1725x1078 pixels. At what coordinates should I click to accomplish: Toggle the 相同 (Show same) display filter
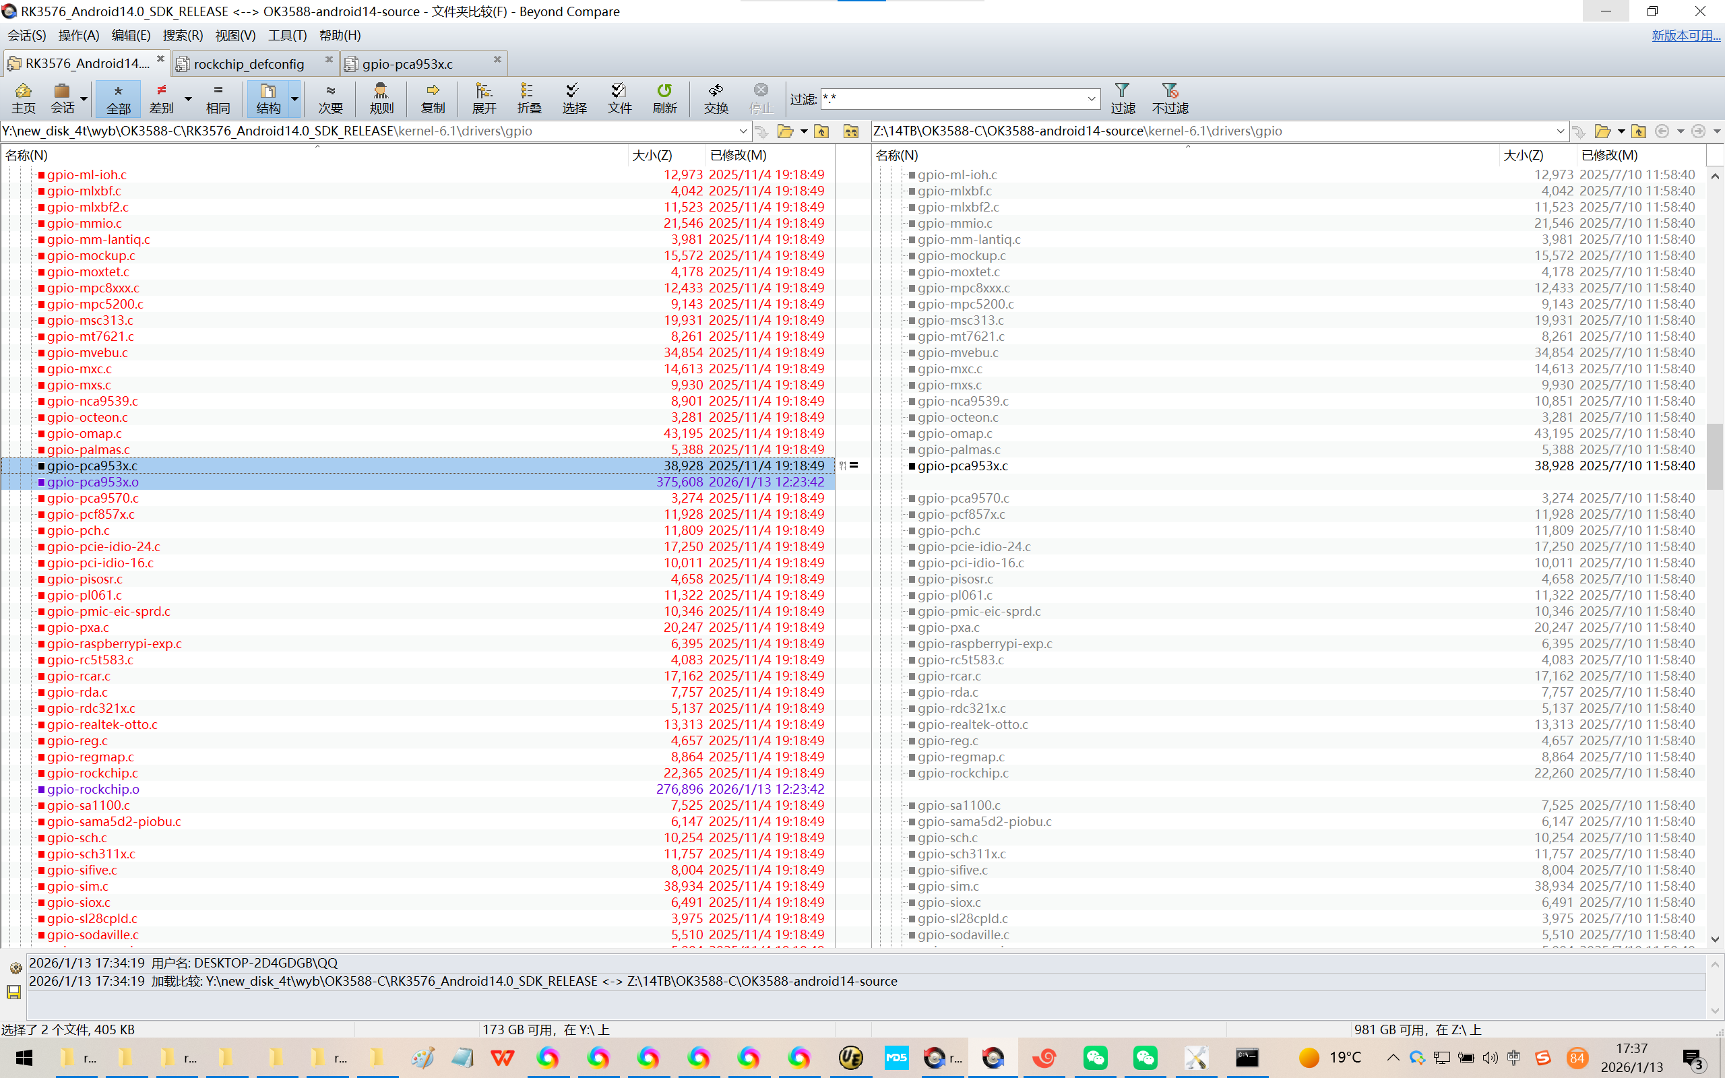[218, 98]
